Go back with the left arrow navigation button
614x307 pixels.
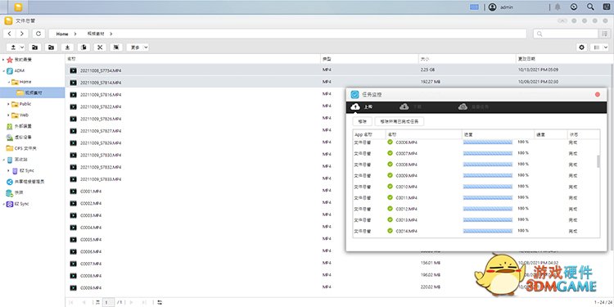pos(9,34)
